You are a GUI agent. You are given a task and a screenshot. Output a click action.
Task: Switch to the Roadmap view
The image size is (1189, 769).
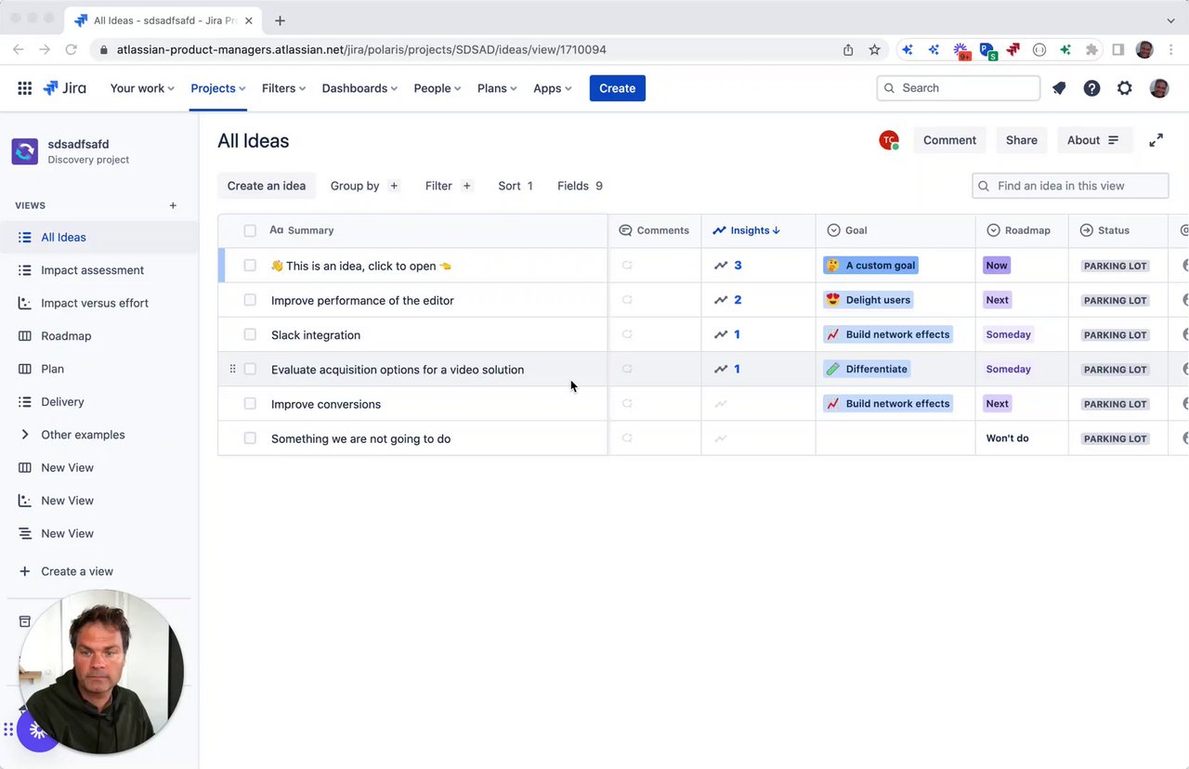pos(66,336)
